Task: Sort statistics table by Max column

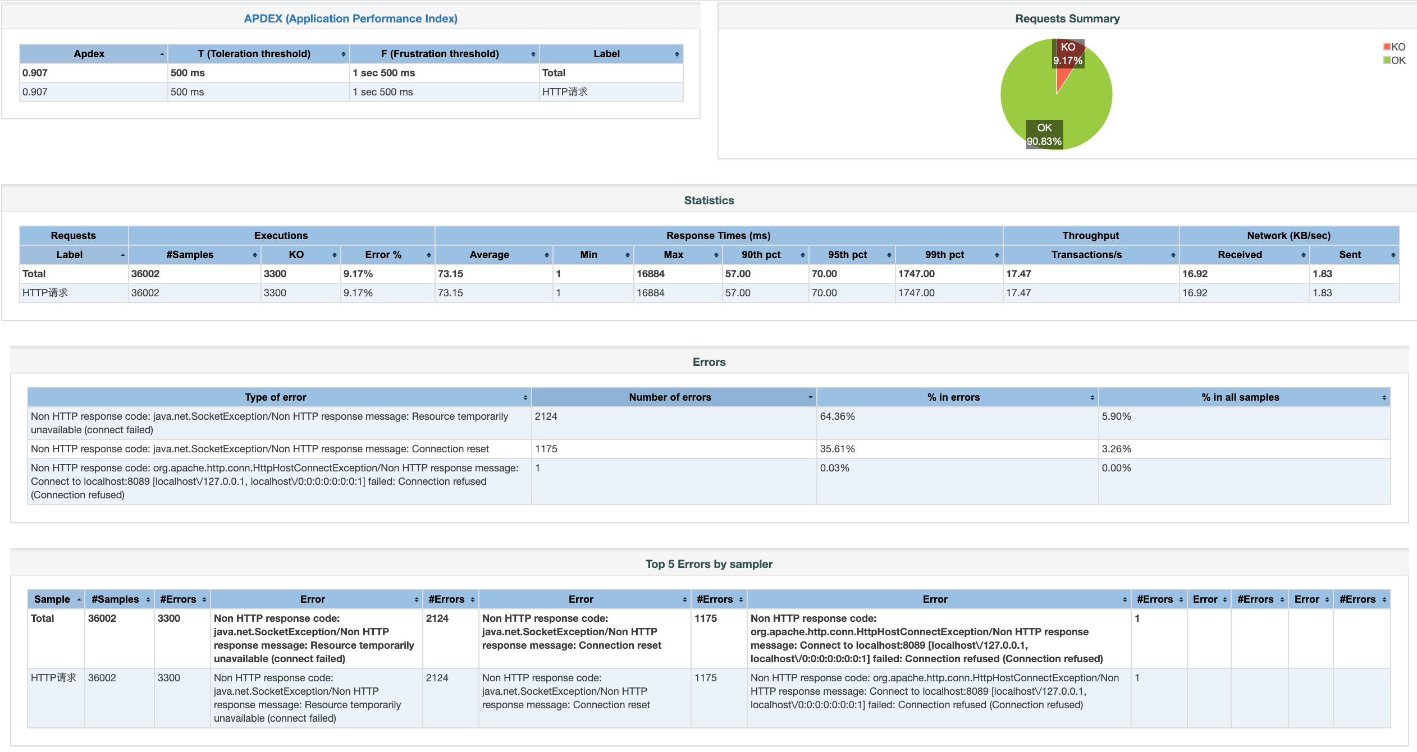Action: click(x=673, y=255)
